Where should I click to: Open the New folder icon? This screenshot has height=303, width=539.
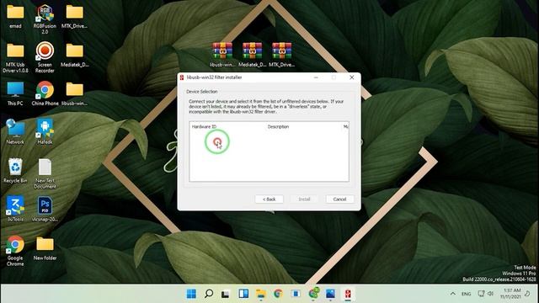tap(45, 247)
